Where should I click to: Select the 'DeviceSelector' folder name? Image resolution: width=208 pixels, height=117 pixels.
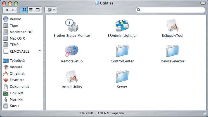pyautogui.click(x=172, y=61)
